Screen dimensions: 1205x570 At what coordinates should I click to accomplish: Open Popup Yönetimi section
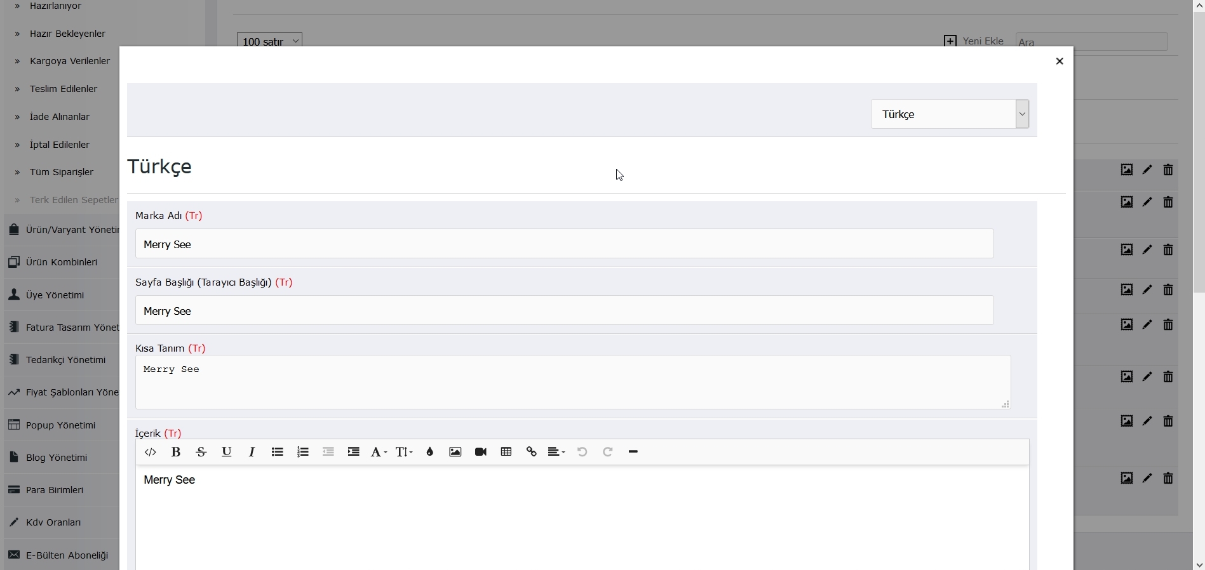pos(62,425)
